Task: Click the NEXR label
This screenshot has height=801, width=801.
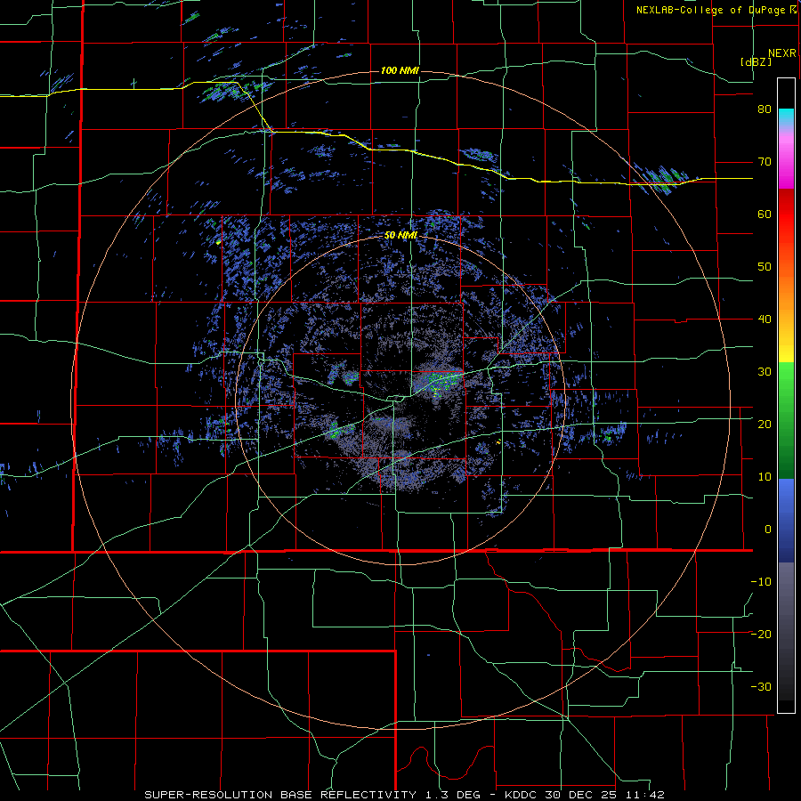Action: point(782,53)
